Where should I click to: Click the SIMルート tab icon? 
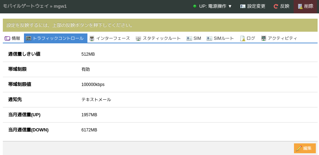209,38
